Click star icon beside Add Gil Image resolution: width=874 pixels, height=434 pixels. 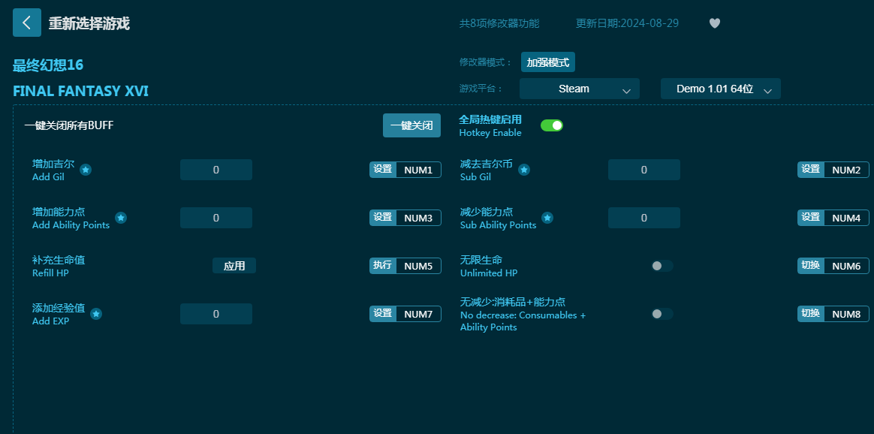[86, 170]
